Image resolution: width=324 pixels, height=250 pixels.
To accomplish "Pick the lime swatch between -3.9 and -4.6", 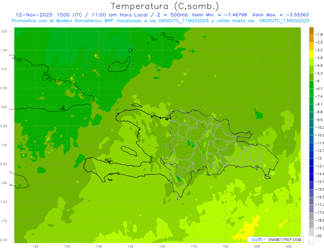I will point(311,62).
